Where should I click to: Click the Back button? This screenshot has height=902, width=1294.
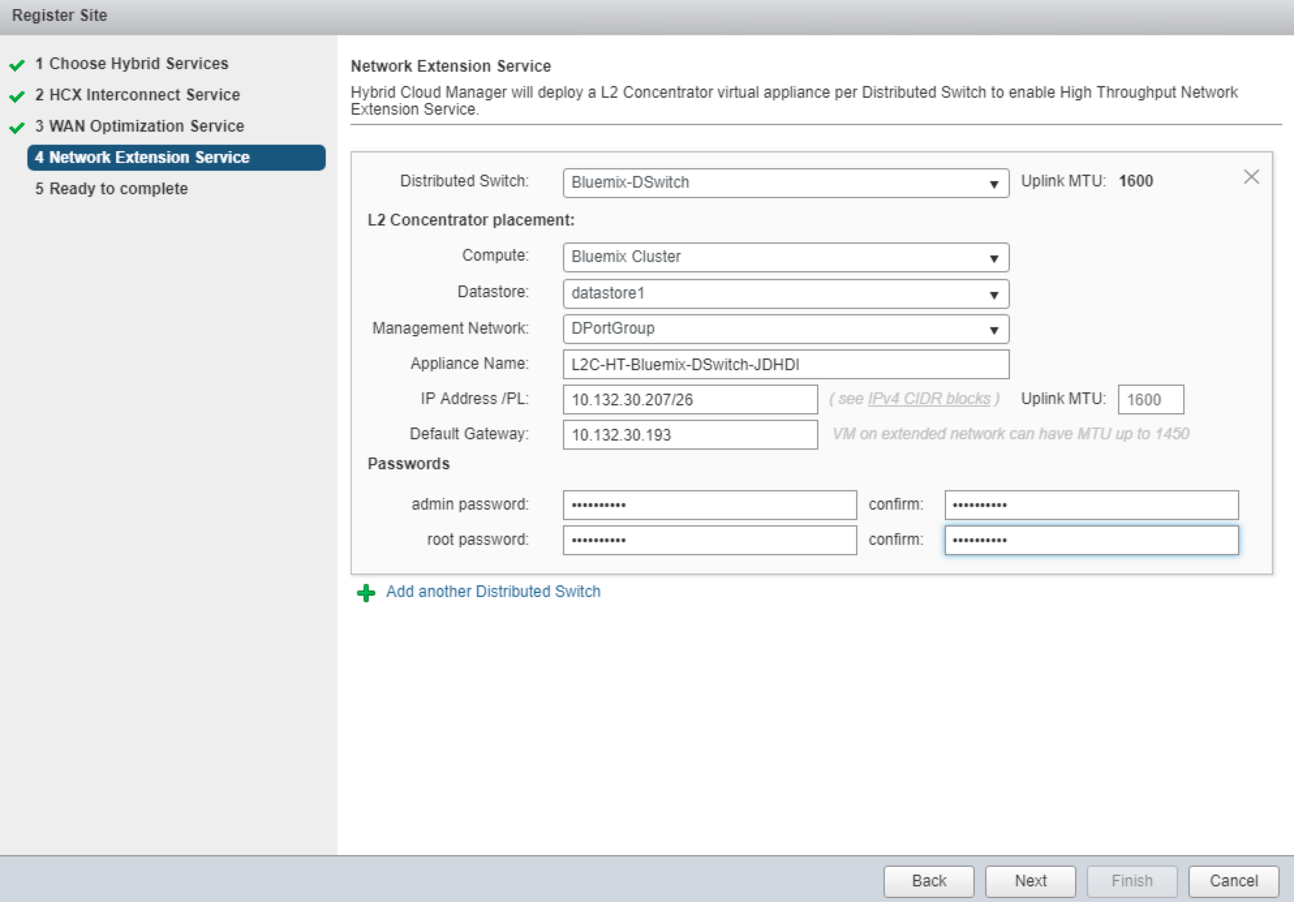(x=928, y=881)
